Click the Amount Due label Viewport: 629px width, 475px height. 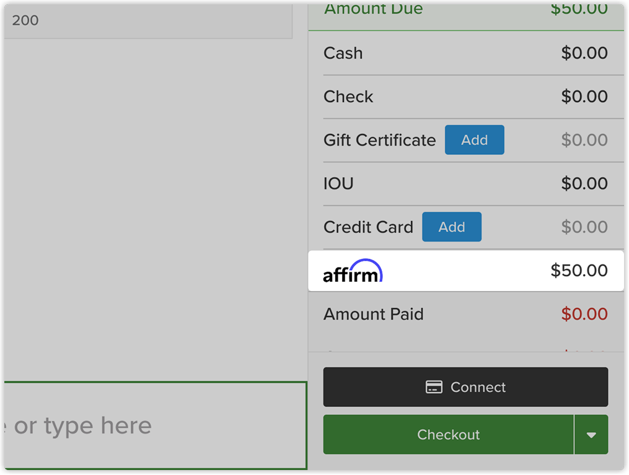pyautogui.click(x=374, y=9)
